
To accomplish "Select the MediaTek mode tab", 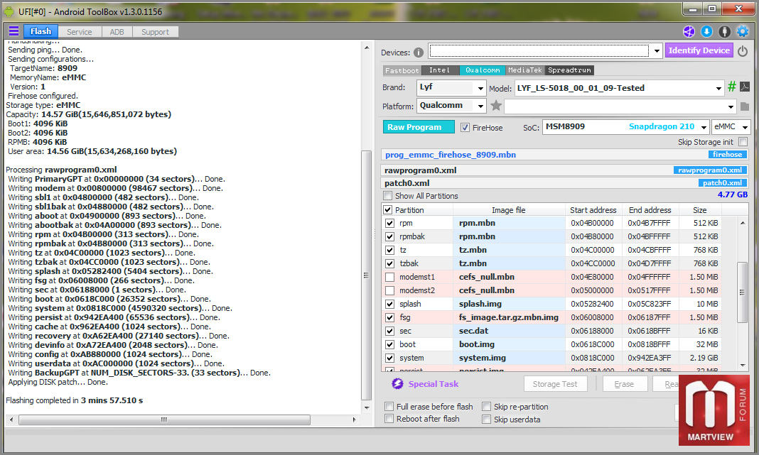I will [x=525, y=70].
